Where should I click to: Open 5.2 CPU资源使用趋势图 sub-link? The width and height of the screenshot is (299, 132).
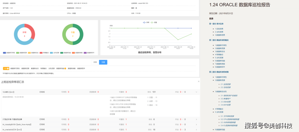click(230, 119)
